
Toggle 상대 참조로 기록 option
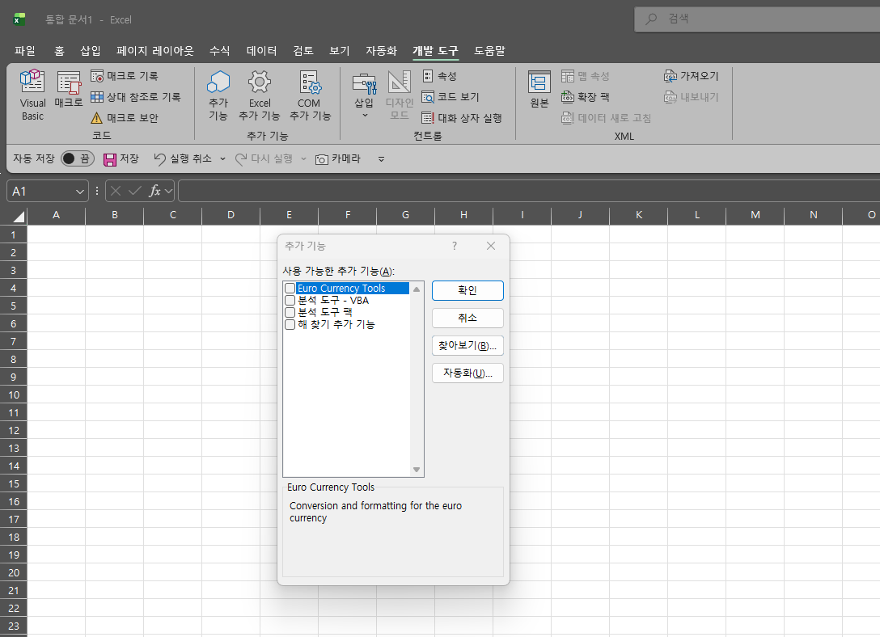(136, 97)
